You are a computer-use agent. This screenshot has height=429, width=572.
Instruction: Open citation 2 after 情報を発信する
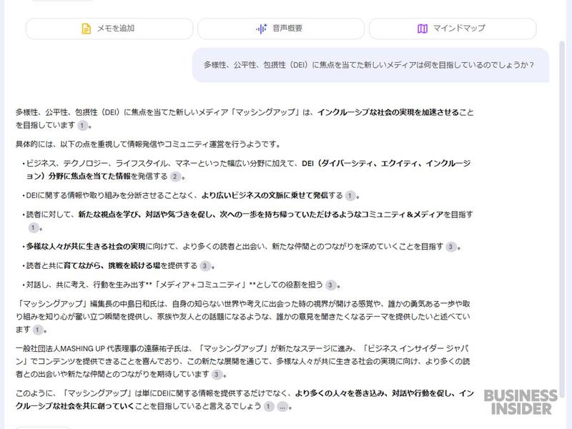click(175, 177)
